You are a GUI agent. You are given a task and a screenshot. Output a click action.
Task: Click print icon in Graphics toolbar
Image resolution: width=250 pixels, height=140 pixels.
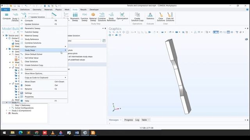click(x=120, y=35)
